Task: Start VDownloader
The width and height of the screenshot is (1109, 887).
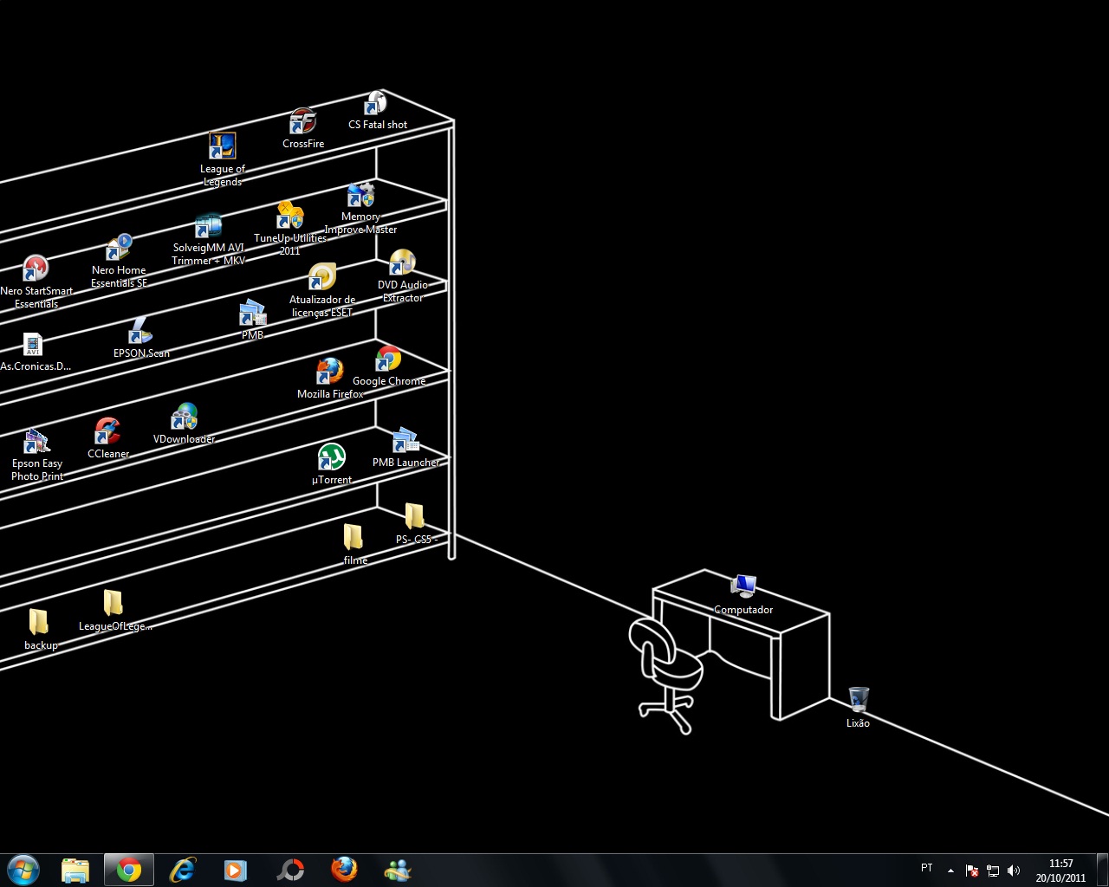Action: [x=184, y=417]
